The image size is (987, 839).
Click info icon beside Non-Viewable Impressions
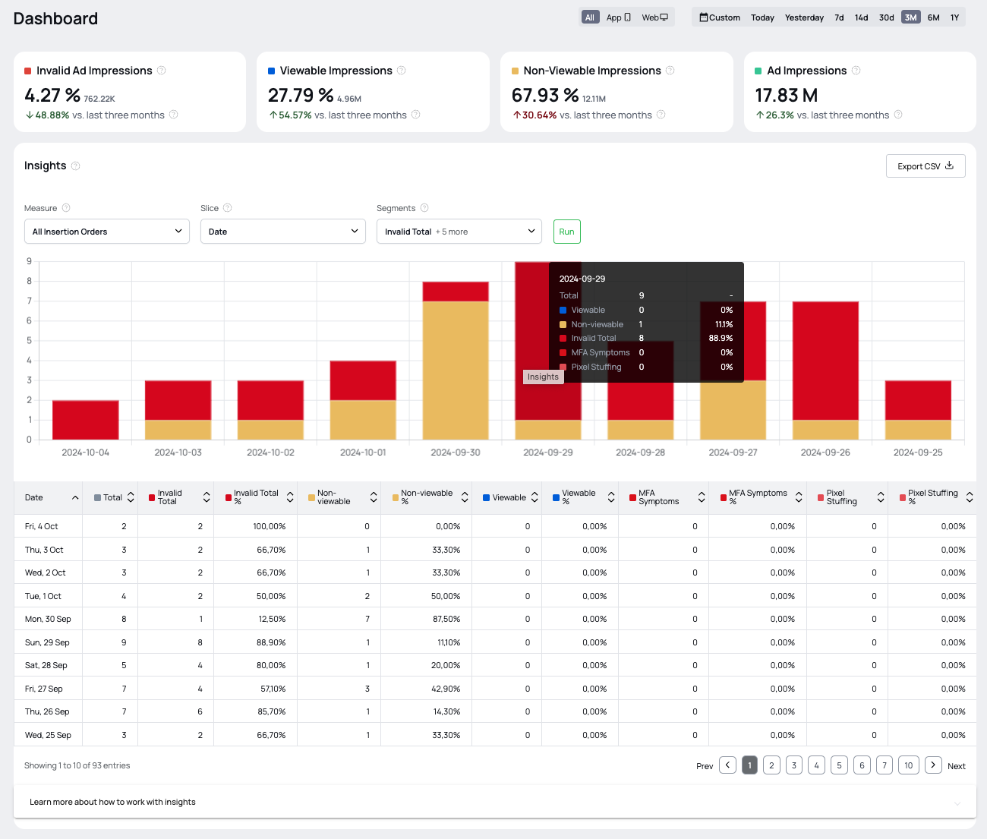coord(670,71)
